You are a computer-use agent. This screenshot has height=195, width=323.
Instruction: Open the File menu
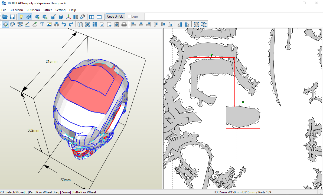[4, 10]
